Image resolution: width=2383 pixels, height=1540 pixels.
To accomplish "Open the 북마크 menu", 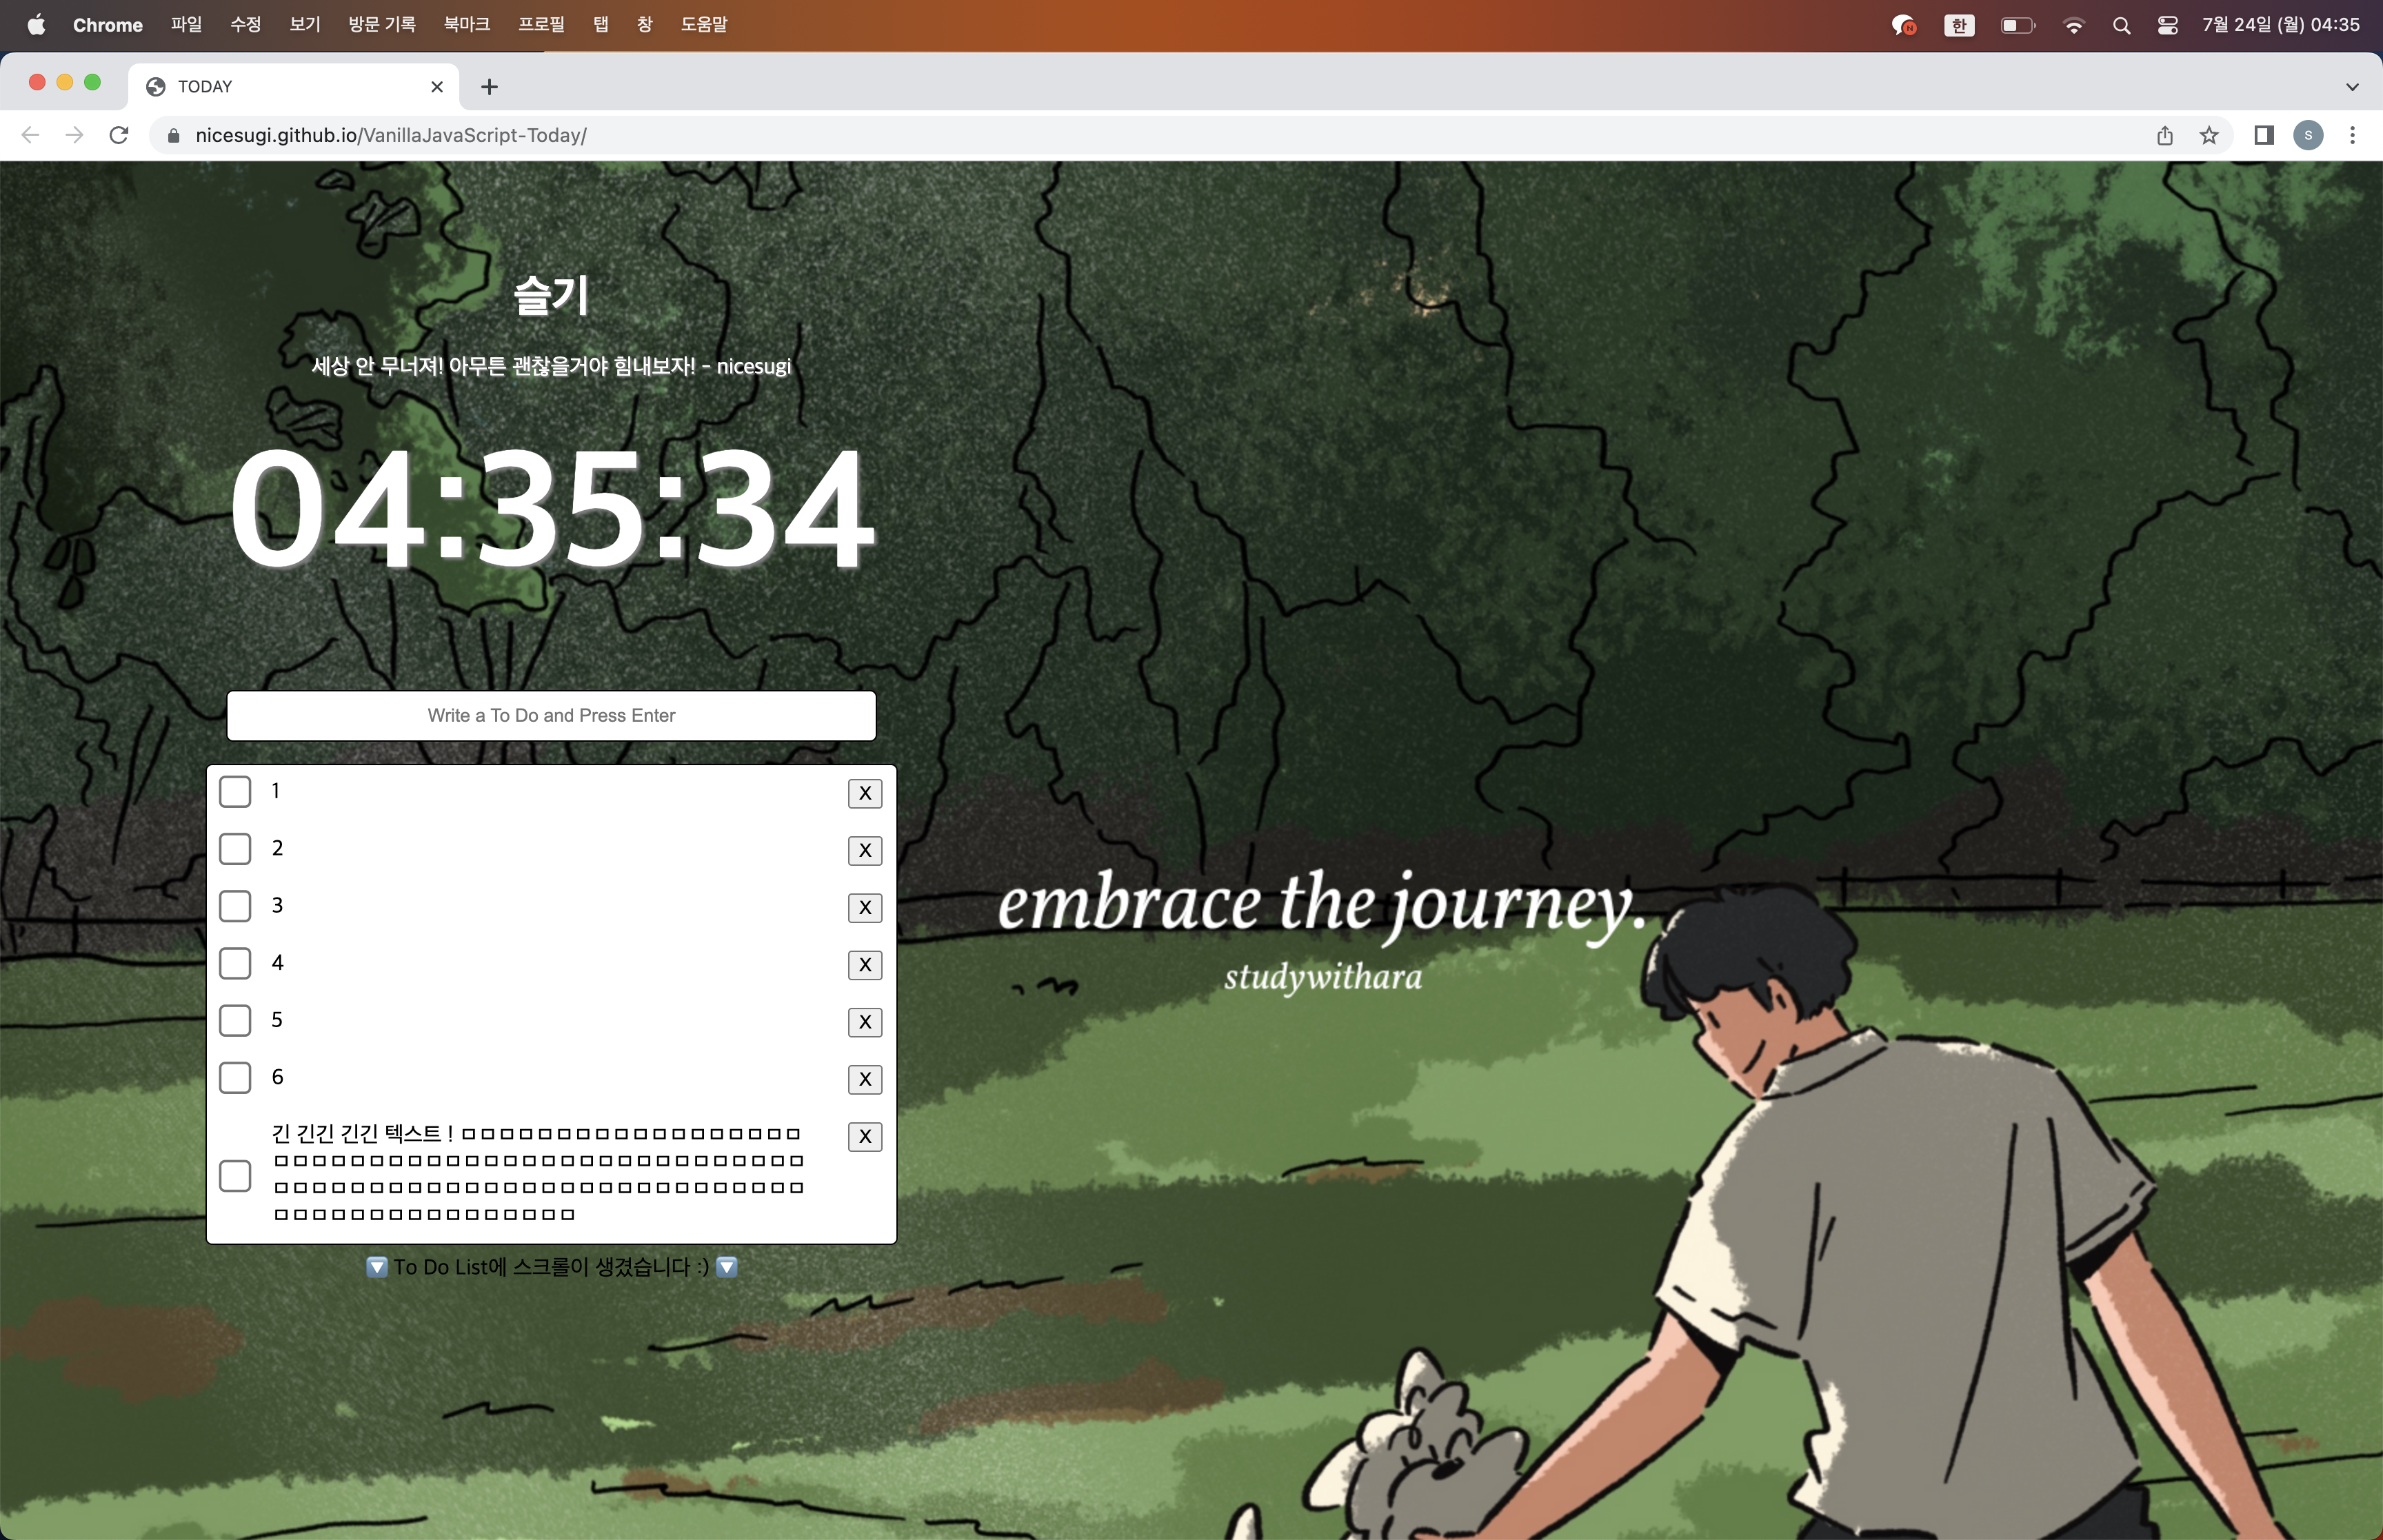I will tap(467, 25).
